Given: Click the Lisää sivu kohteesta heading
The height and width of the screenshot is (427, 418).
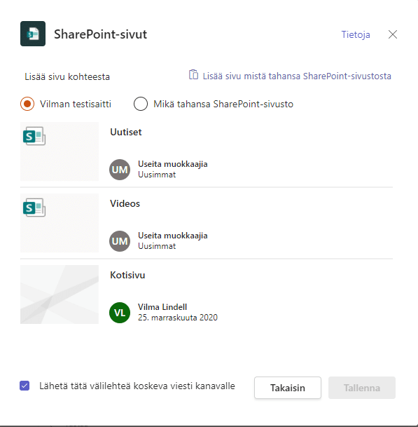Looking at the screenshot, I should pos(67,77).
